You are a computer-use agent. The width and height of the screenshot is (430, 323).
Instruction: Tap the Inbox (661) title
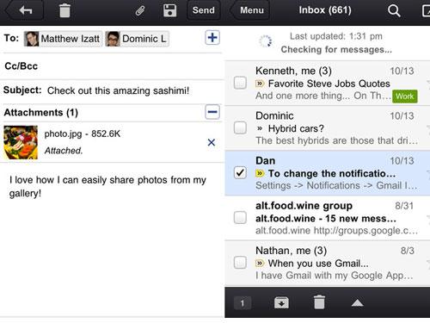click(x=325, y=10)
